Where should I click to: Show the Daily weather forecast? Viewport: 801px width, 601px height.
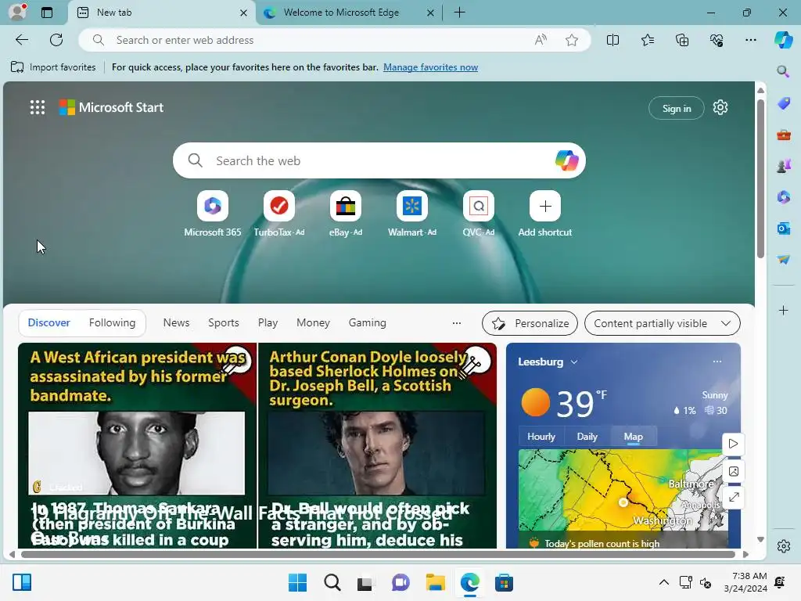tap(587, 437)
